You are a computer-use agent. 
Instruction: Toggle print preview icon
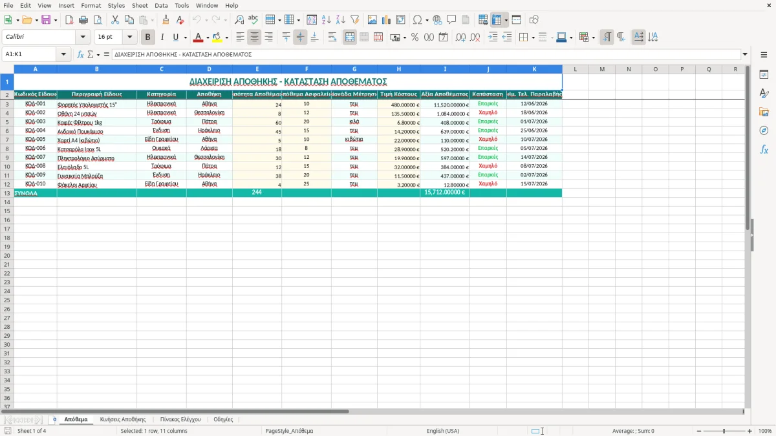point(96,20)
